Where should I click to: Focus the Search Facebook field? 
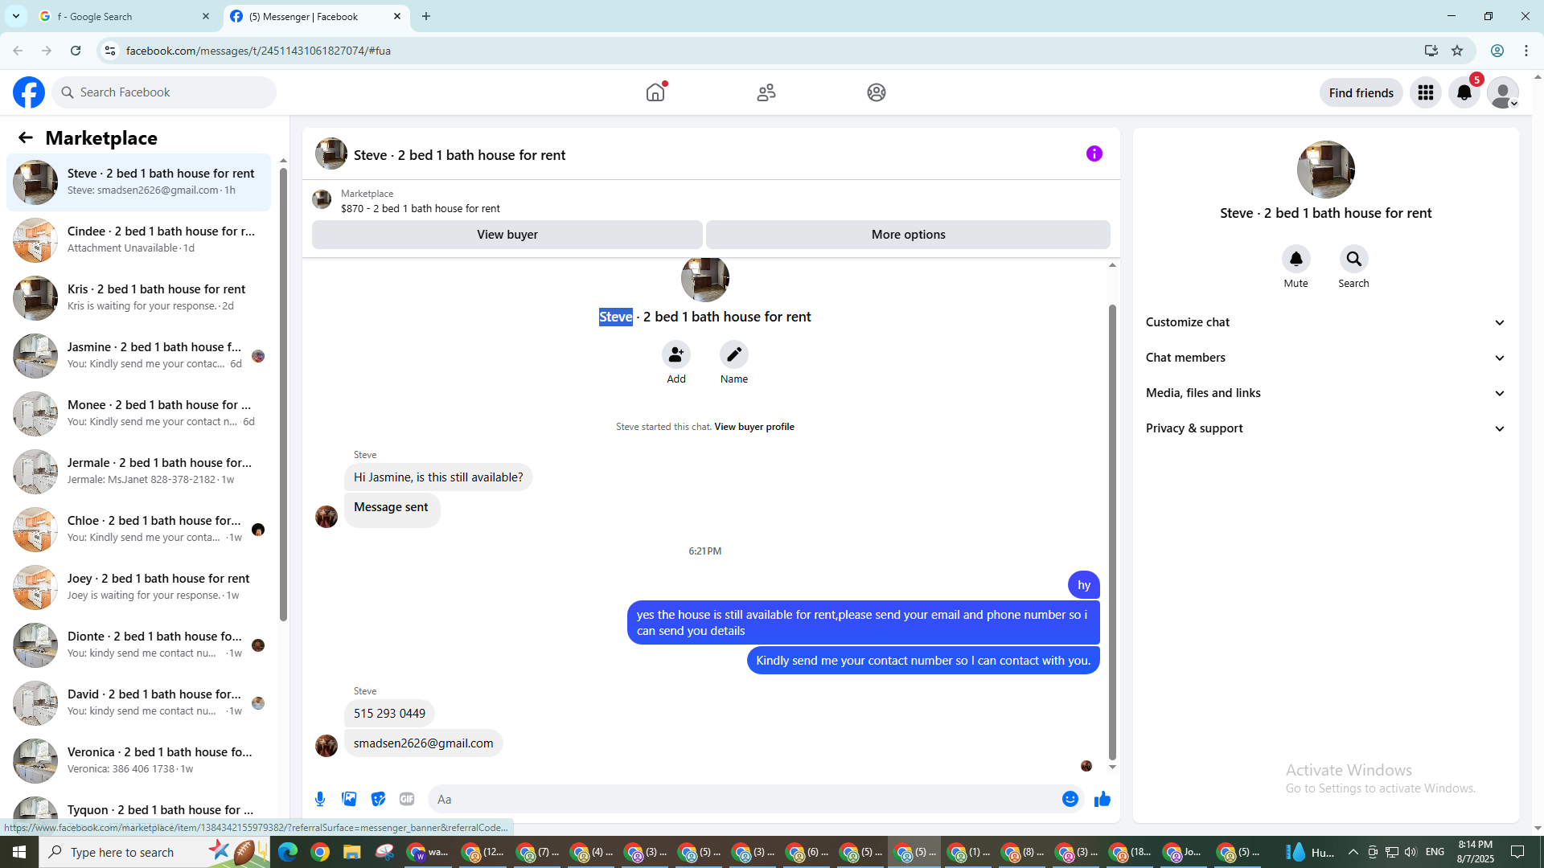coord(164,92)
